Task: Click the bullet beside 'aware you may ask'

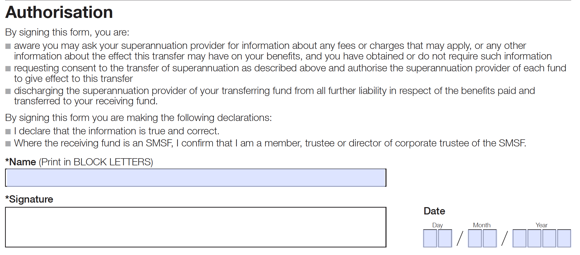Action: click(x=8, y=46)
